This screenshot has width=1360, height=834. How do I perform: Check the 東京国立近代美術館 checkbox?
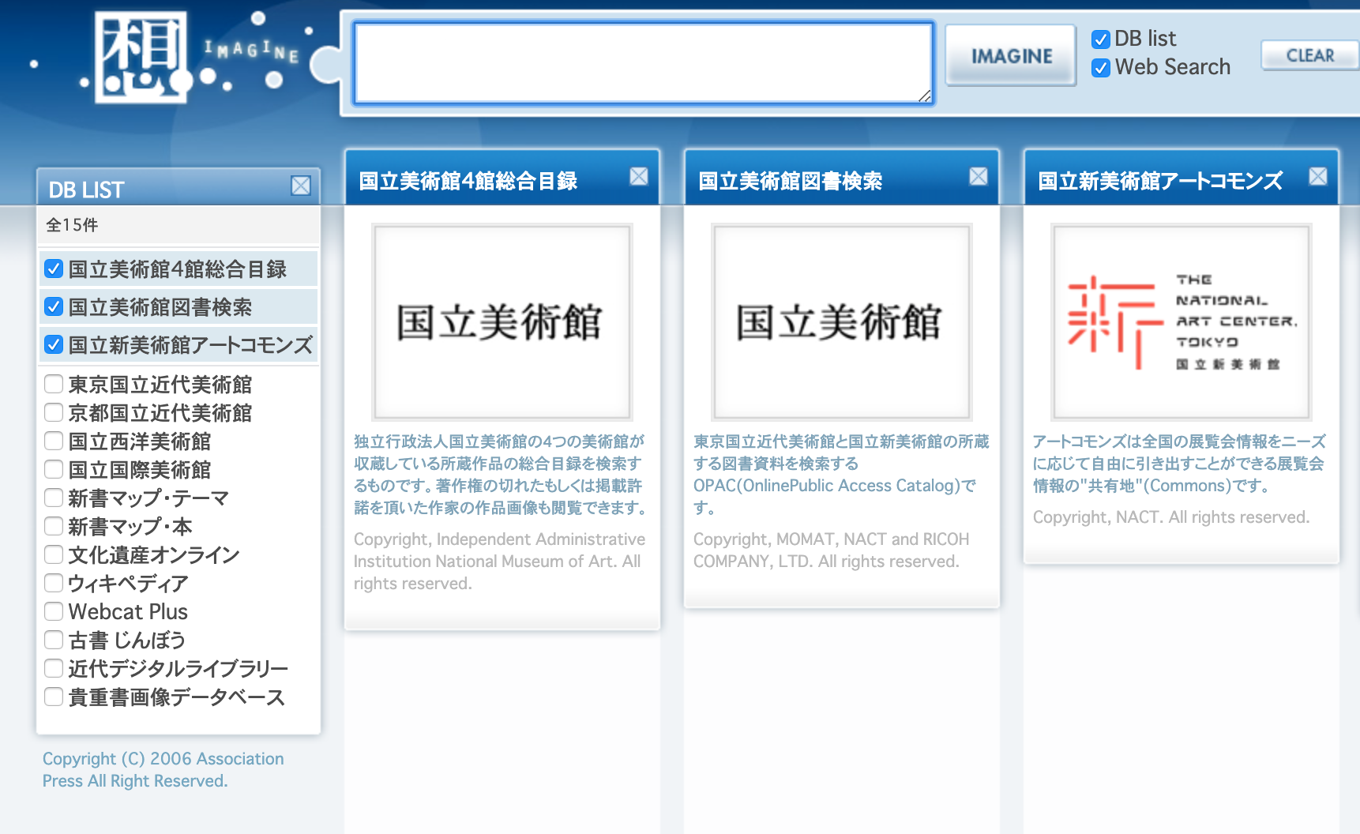54,384
